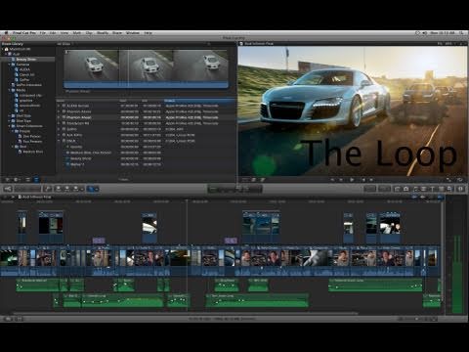This screenshot has width=469, height=352.
Task: Toggle snapping in the timeline header
Action: 440,197
